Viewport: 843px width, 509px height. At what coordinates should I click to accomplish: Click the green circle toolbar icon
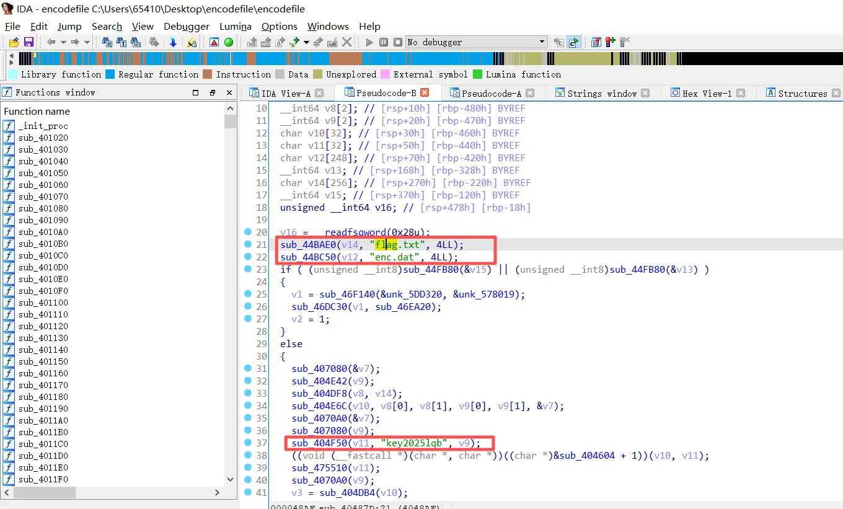[x=229, y=42]
